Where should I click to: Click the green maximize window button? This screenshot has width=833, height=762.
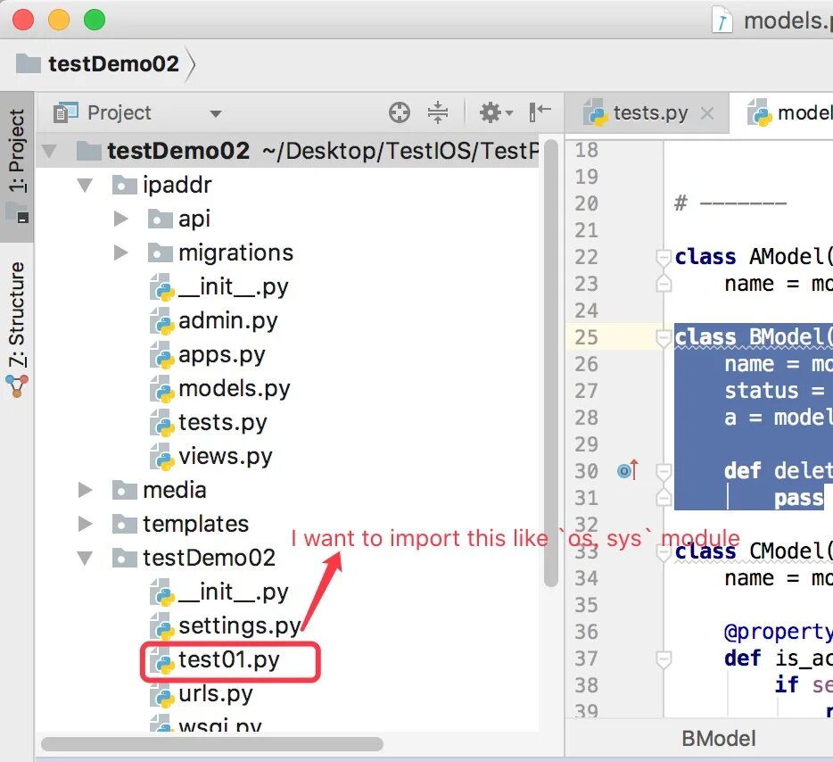coord(95,20)
